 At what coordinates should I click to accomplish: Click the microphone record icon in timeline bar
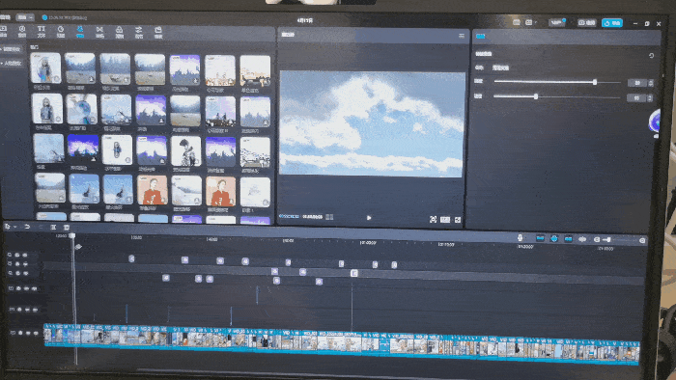520,238
